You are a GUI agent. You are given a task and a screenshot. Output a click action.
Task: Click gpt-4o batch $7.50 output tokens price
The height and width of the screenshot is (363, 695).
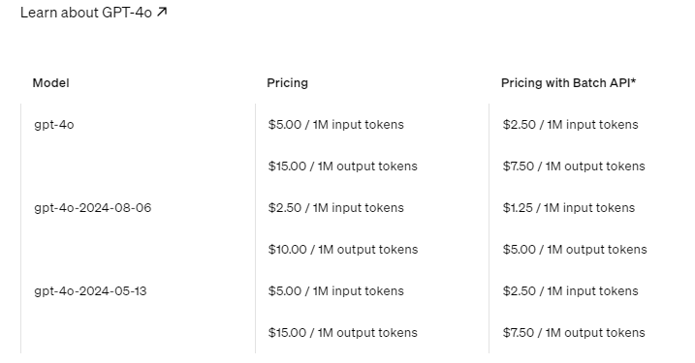(x=574, y=166)
